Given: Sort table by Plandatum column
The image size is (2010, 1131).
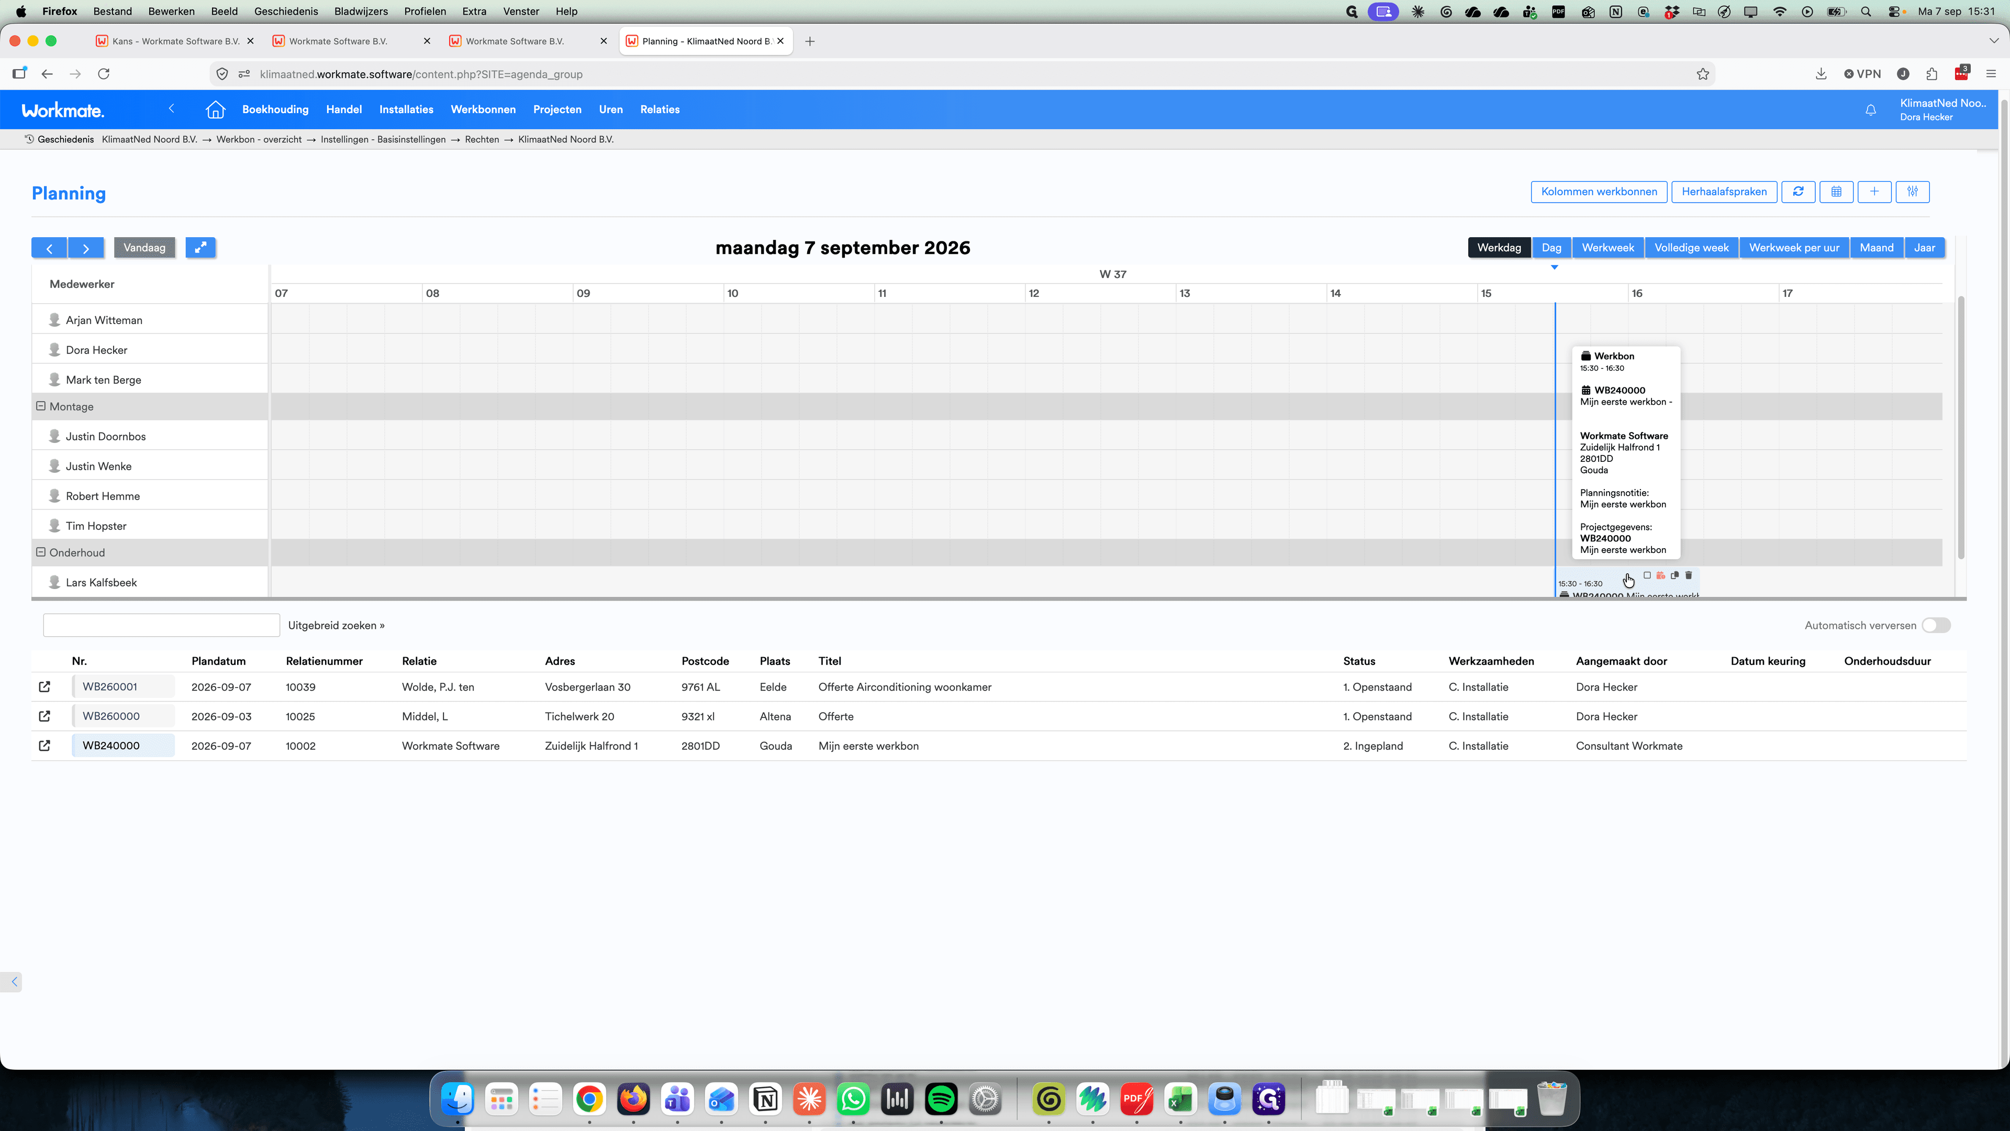Looking at the screenshot, I should coord(218,661).
